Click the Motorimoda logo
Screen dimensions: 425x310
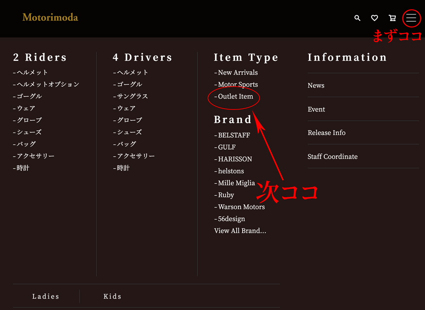[50, 17]
